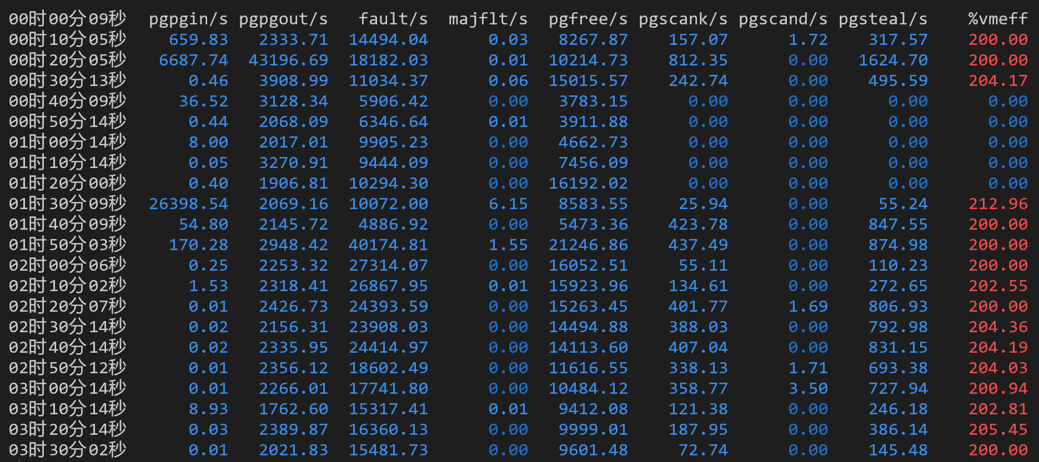Click the majflt value 6.15
The image size is (1039, 462).
point(508,204)
